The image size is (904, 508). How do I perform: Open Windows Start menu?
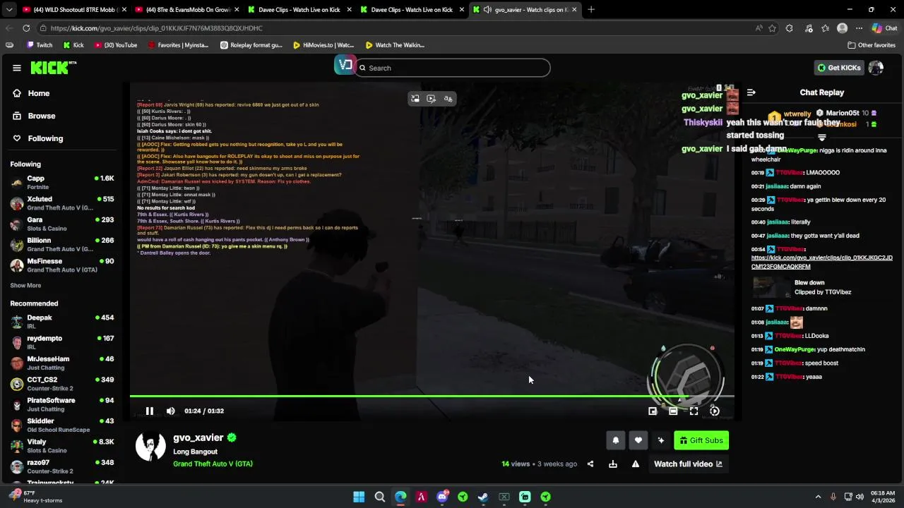tap(359, 497)
